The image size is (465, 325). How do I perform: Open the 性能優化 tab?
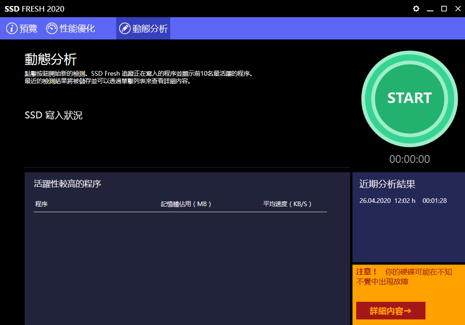pyautogui.click(x=77, y=29)
